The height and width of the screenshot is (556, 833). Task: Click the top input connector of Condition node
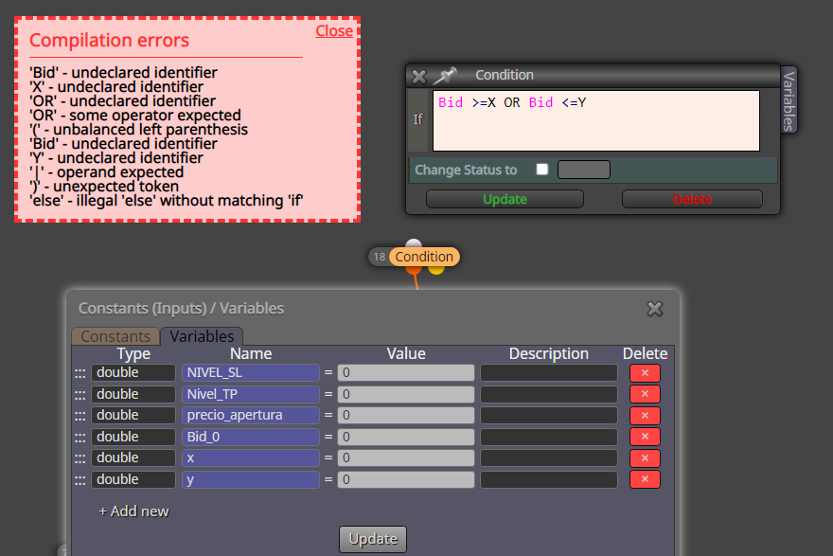[414, 244]
